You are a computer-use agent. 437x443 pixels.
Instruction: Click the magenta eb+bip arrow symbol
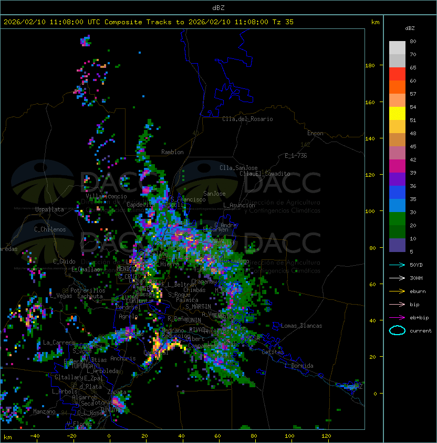coord(397,318)
